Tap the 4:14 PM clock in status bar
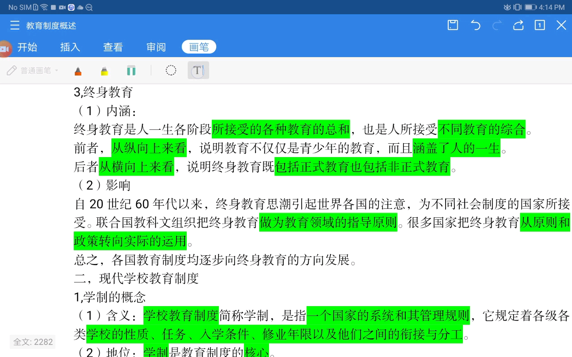Image resolution: width=572 pixels, height=357 pixels. (552, 7)
